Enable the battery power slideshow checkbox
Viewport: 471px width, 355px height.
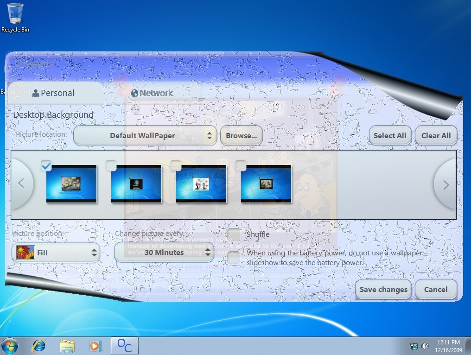pyautogui.click(x=233, y=257)
